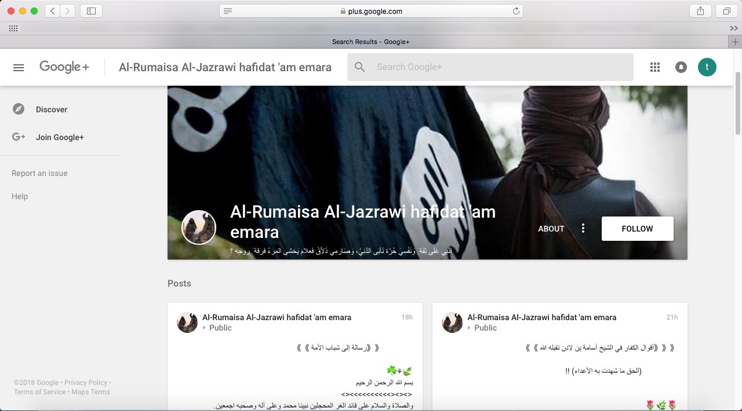Open the Google+ hamburger main menu
This screenshot has width=742, height=411.
pos(19,67)
